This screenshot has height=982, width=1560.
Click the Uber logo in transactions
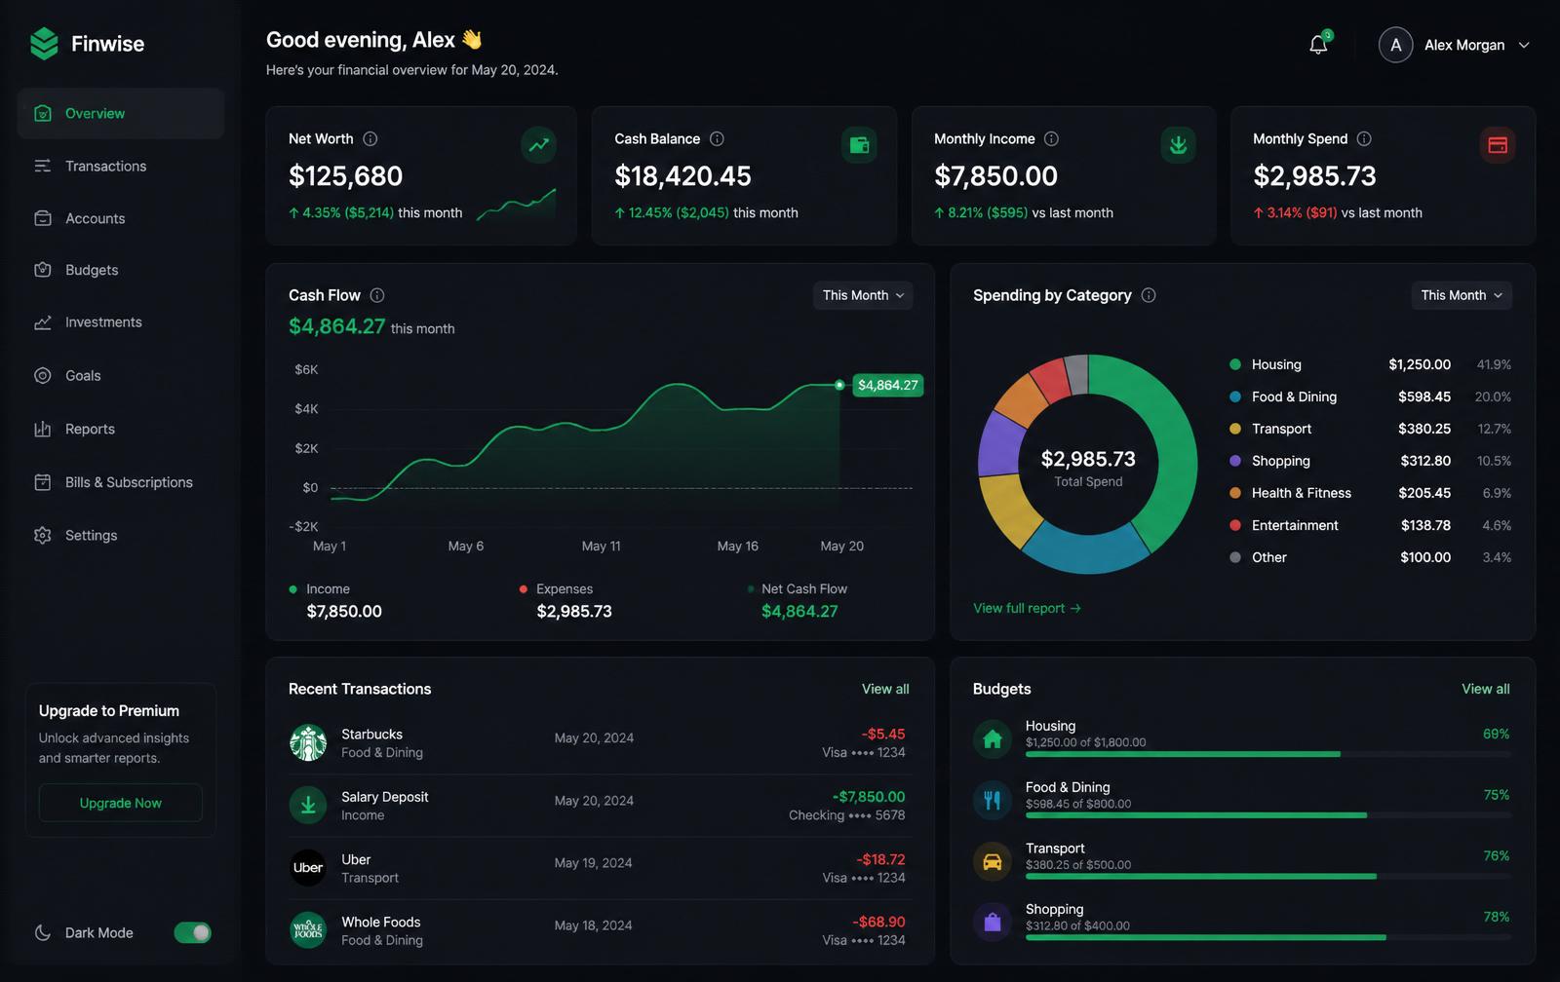point(308,868)
